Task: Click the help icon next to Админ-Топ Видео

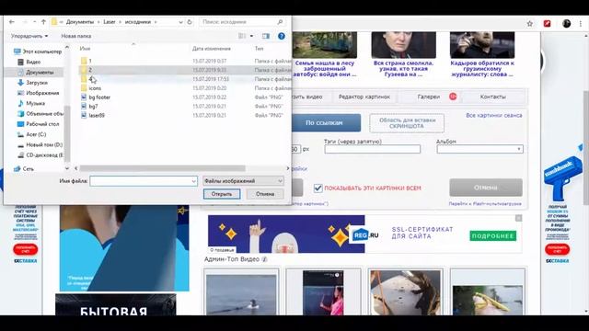Action: tap(264, 259)
